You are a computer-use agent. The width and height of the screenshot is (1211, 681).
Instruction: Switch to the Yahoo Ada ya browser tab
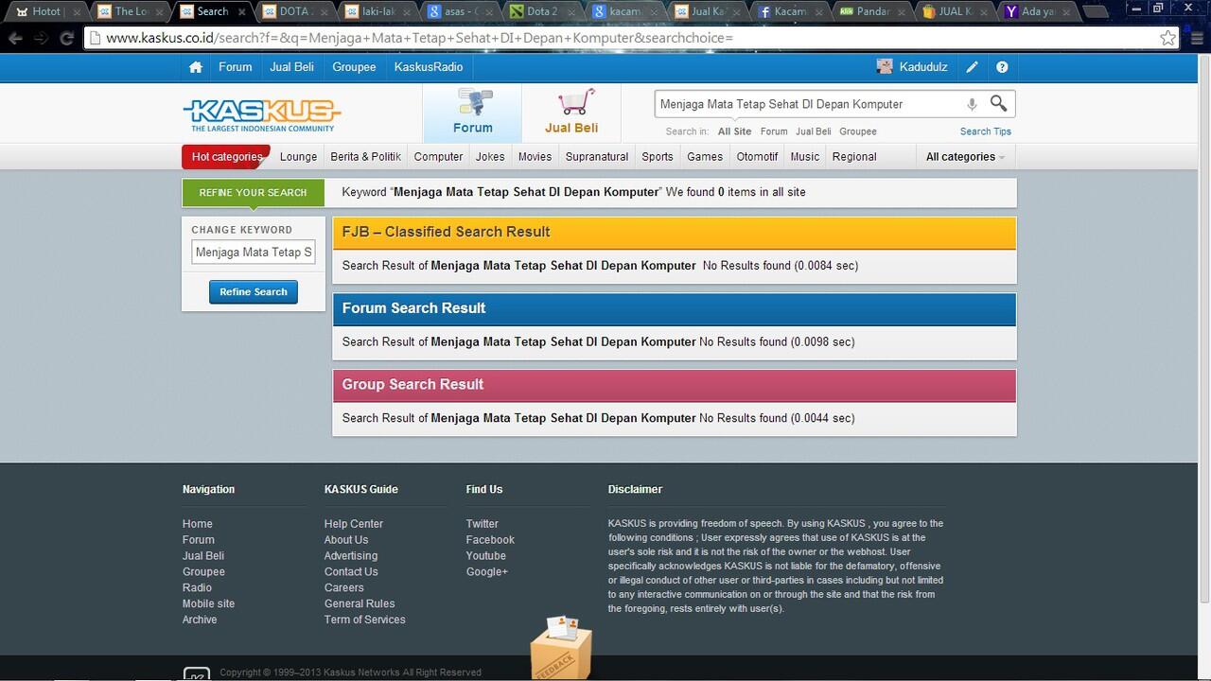click(1038, 11)
